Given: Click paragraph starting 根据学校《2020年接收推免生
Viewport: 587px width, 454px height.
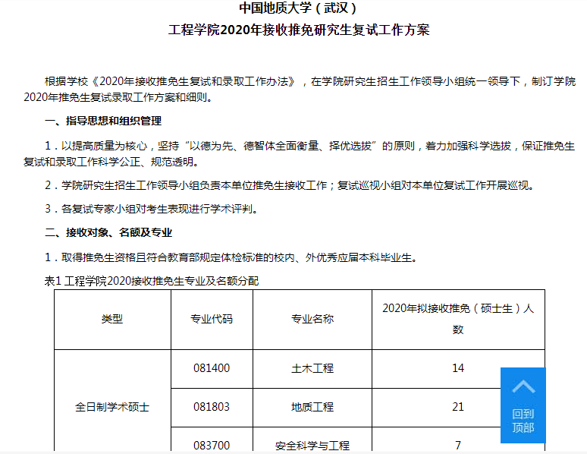Looking at the screenshot, I should click(300, 90).
